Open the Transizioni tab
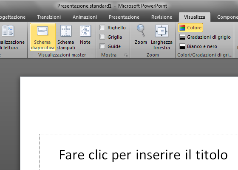This screenshot has height=170, width=238. (x=49, y=17)
